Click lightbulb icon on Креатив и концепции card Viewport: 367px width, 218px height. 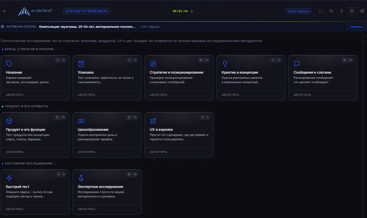225,64
